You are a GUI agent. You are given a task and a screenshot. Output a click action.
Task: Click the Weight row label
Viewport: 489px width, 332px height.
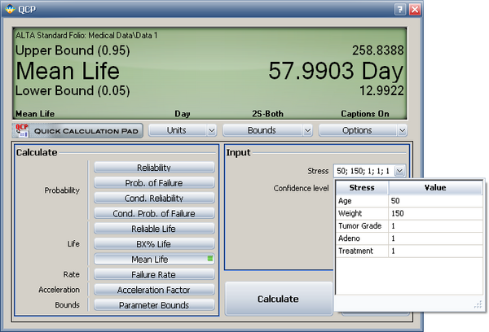[350, 213]
